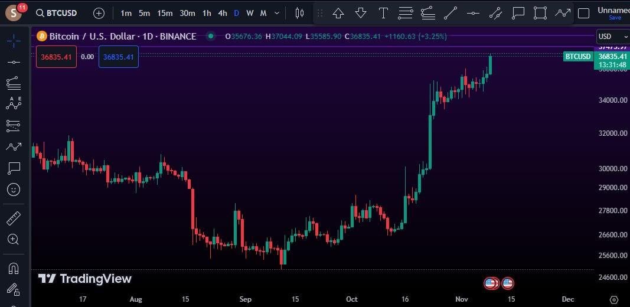Screen dimensions: 630x307
Task: Open the emoji icons tool
Action: (x=14, y=190)
